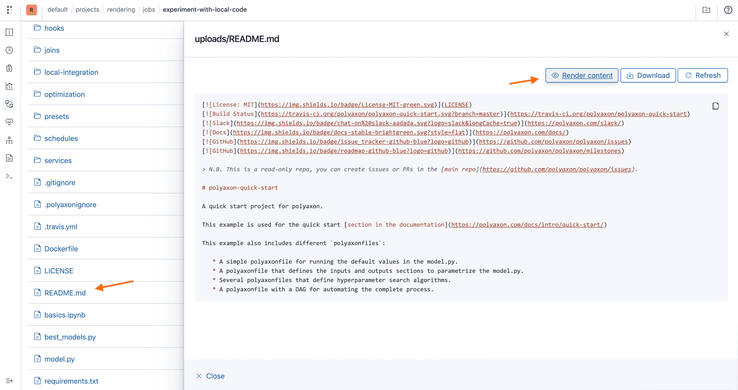Open the clock history icon in sidebar
Viewport: 738px width, 390px height.
pyautogui.click(x=9, y=51)
